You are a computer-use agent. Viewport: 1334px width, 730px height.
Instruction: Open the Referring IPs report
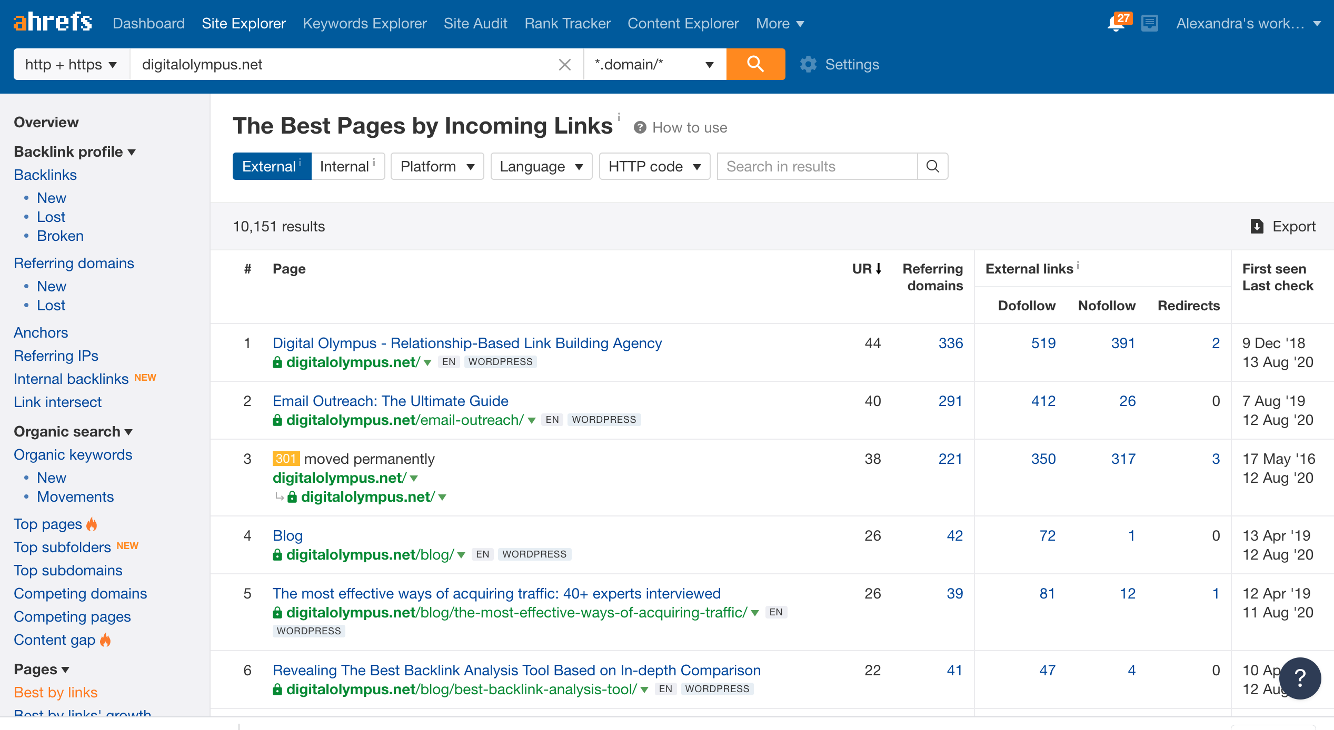[x=56, y=356]
